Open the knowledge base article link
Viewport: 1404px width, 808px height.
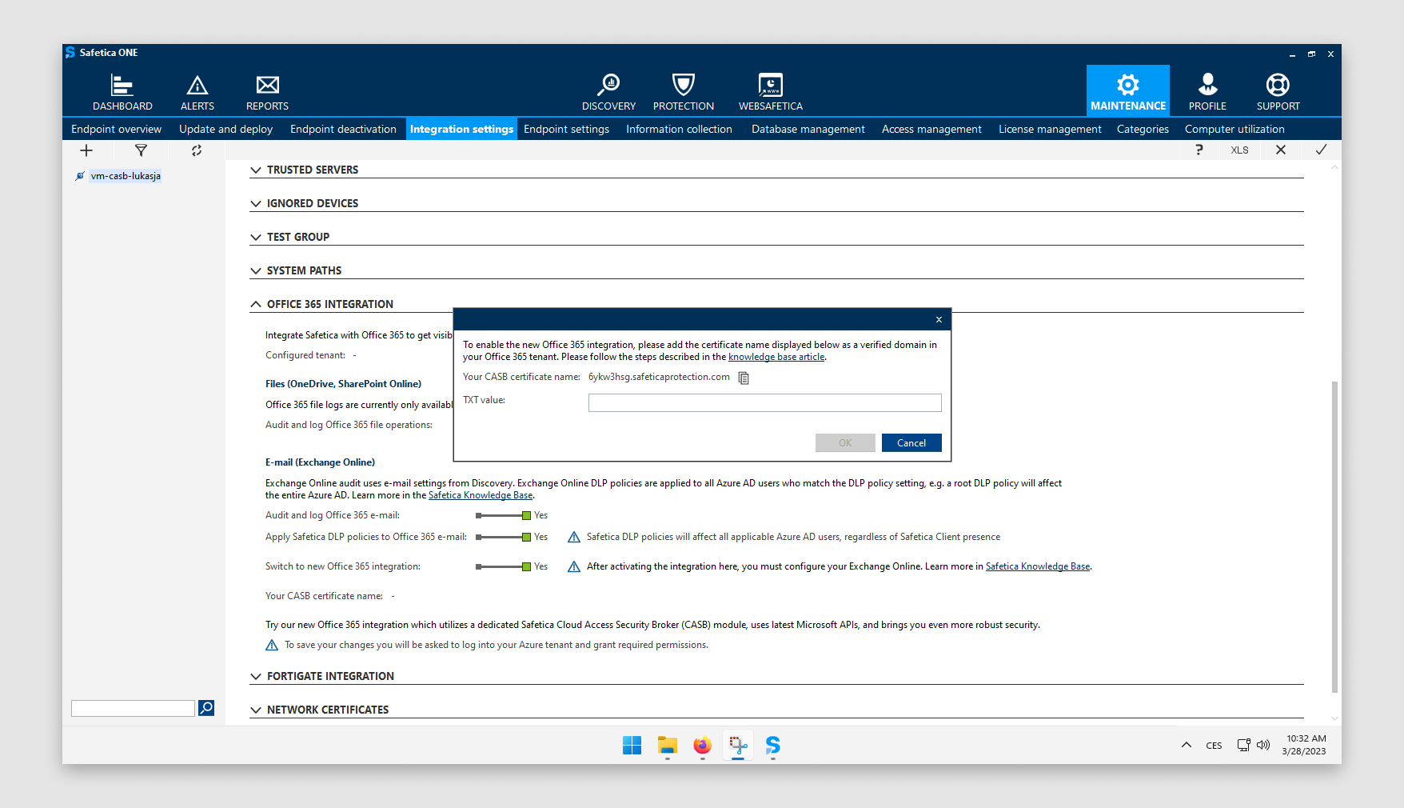click(x=776, y=357)
